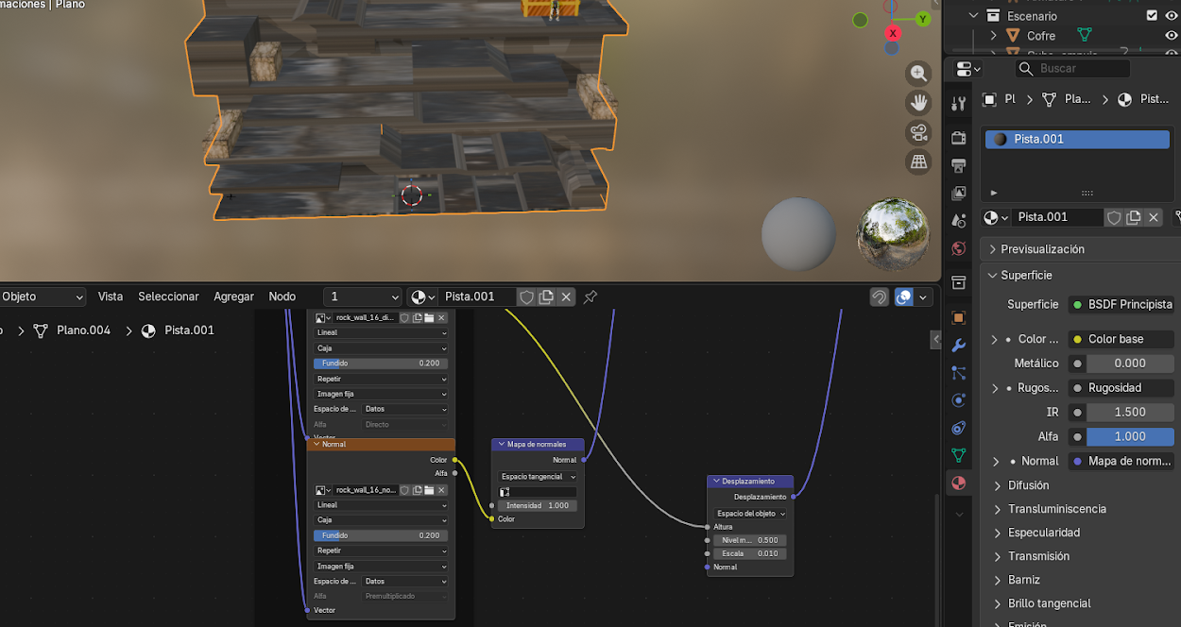This screenshot has height=627, width=1181.
Task: Open the Material properties tab
Action: (x=959, y=483)
